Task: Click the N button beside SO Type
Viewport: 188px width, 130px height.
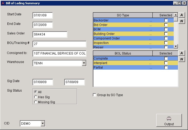Action: (181, 21)
